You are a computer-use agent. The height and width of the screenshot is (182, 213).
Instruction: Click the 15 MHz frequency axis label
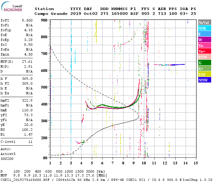tap(196, 163)
